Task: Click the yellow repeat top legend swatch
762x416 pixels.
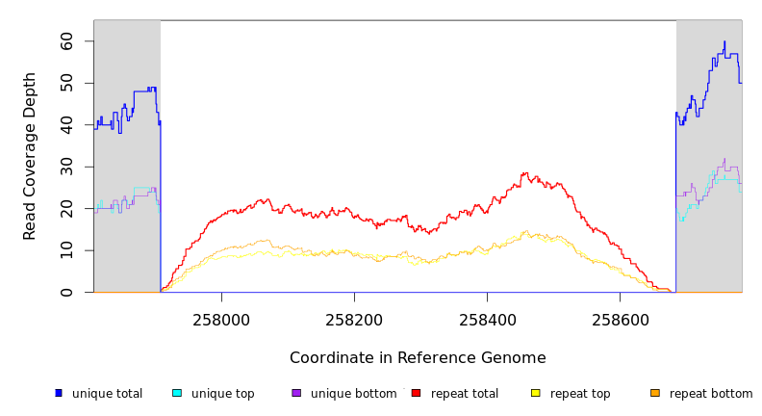Action: pyautogui.click(x=536, y=393)
